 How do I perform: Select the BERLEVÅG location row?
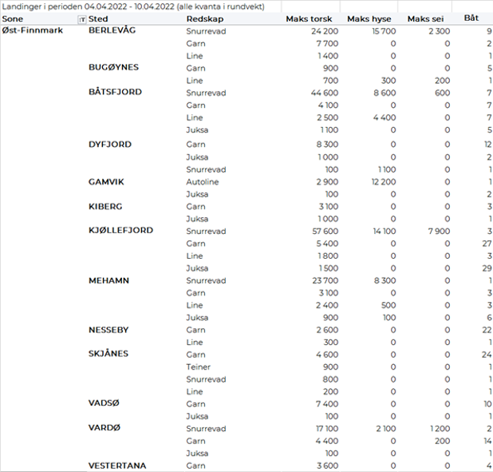coord(115,30)
